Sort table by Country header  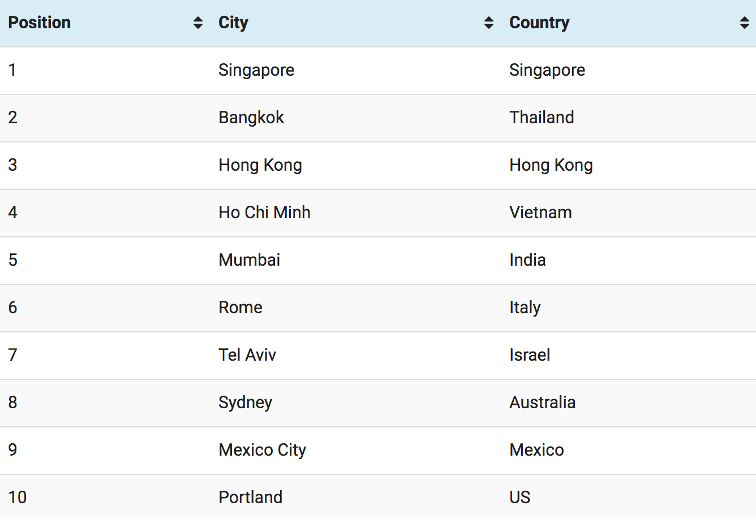coord(629,23)
